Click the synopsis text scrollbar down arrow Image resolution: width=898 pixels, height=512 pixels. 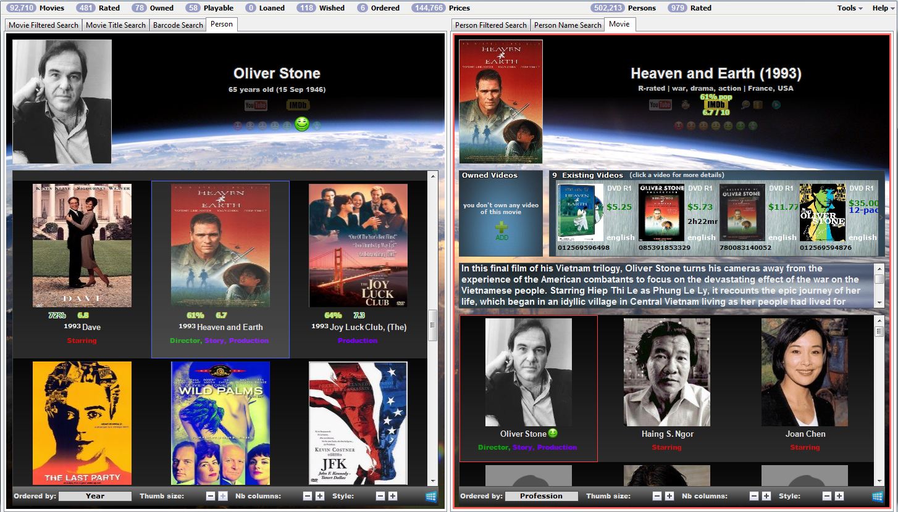pyautogui.click(x=879, y=302)
